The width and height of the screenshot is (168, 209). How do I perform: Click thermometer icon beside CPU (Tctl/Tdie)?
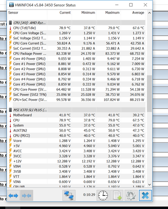pyautogui.click(x=10, y=28)
